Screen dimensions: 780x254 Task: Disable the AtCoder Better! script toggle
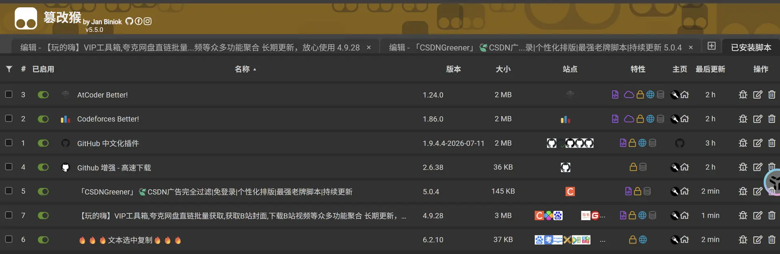point(43,95)
